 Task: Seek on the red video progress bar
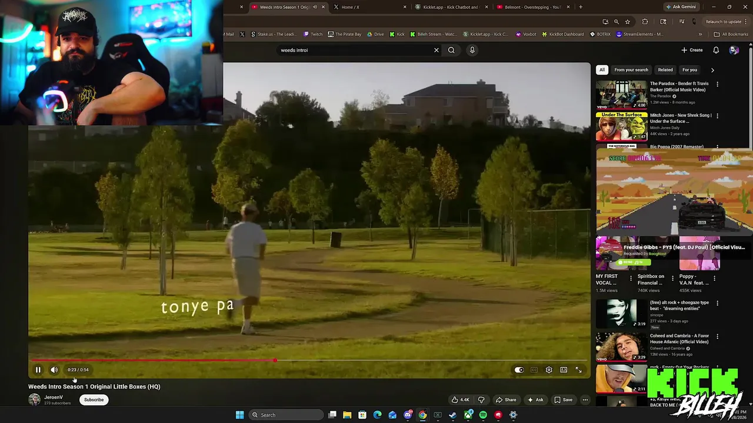click(309, 360)
